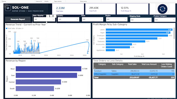Toggle Total Sales legend item
Viewport: 177px width, 99px height.
click(x=10, y=28)
